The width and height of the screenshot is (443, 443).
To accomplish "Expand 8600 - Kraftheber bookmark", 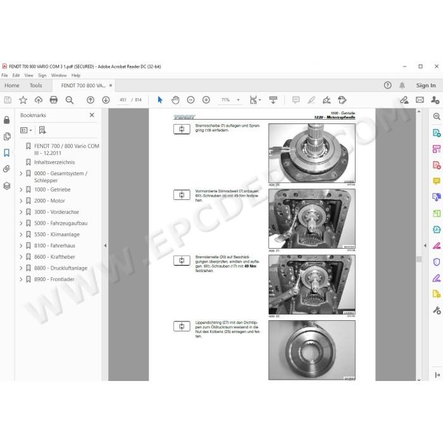I will pyautogui.click(x=21, y=257).
